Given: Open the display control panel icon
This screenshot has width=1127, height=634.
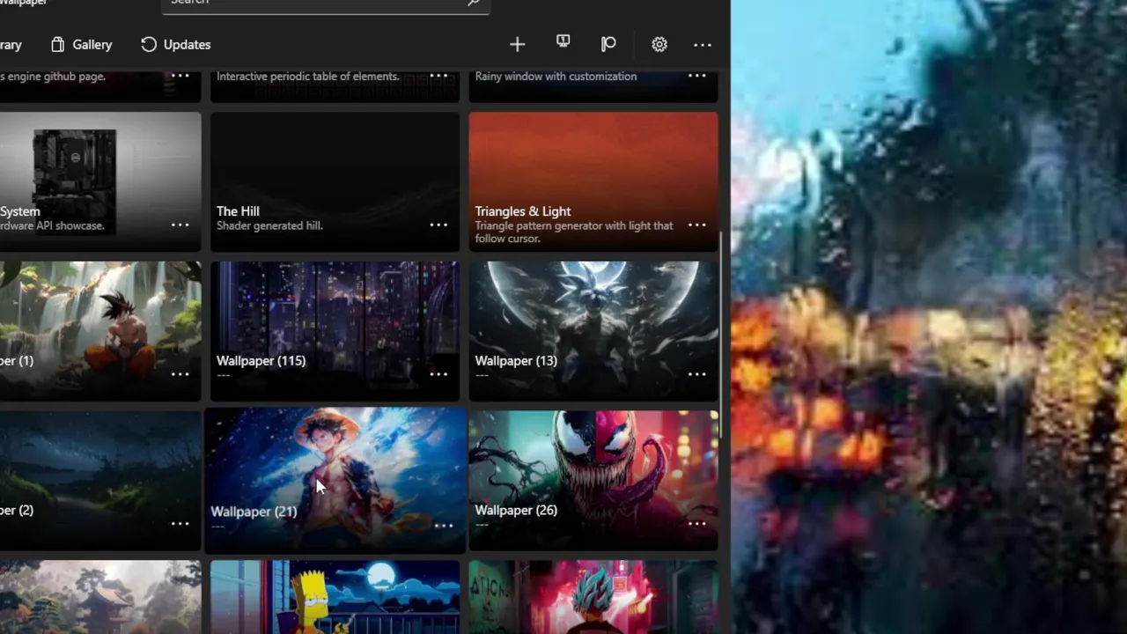Looking at the screenshot, I should click(x=563, y=42).
